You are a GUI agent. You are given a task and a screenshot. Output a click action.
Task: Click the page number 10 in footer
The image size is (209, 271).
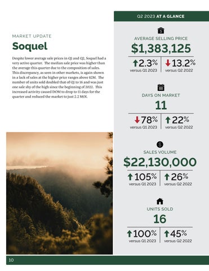pos(11,260)
